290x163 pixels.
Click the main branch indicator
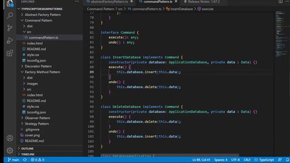pyautogui.click(x=13, y=160)
